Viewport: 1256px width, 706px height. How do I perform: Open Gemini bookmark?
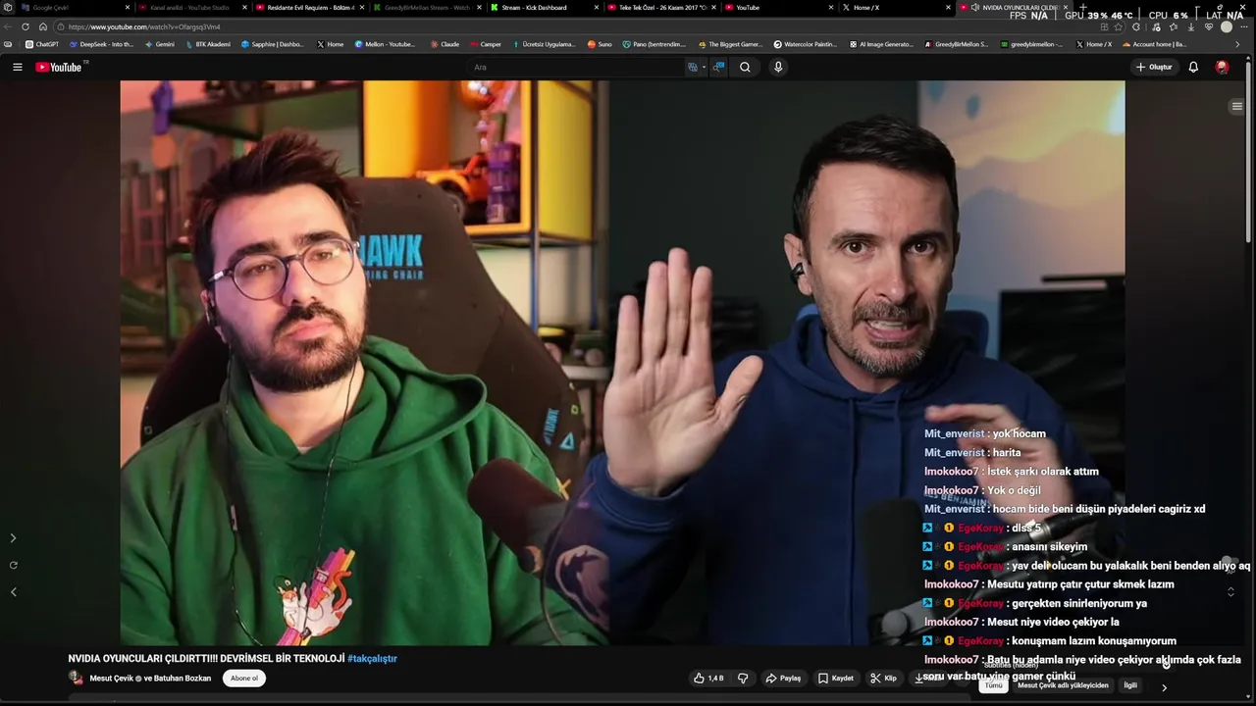[x=159, y=44]
